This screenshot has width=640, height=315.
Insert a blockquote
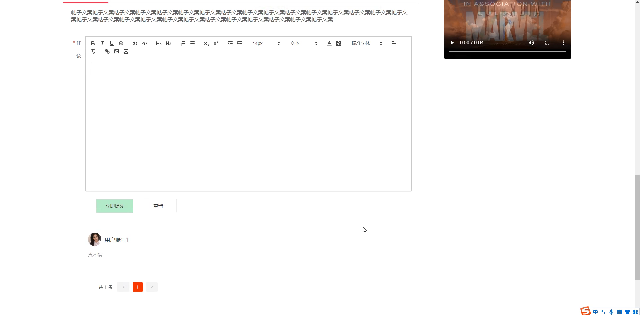(135, 43)
